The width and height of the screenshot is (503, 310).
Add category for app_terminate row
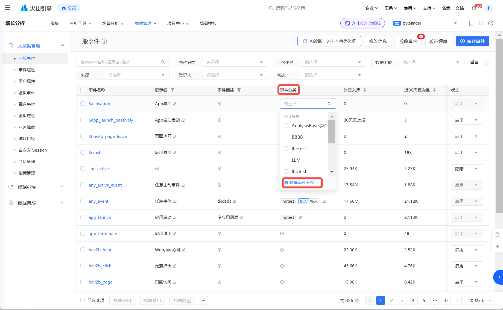[x=282, y=234]
